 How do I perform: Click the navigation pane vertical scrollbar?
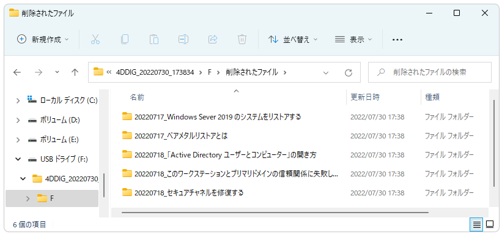coord(104,185)
